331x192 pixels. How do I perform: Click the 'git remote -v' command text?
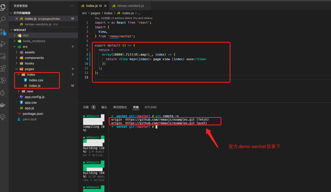pos(167,116)
